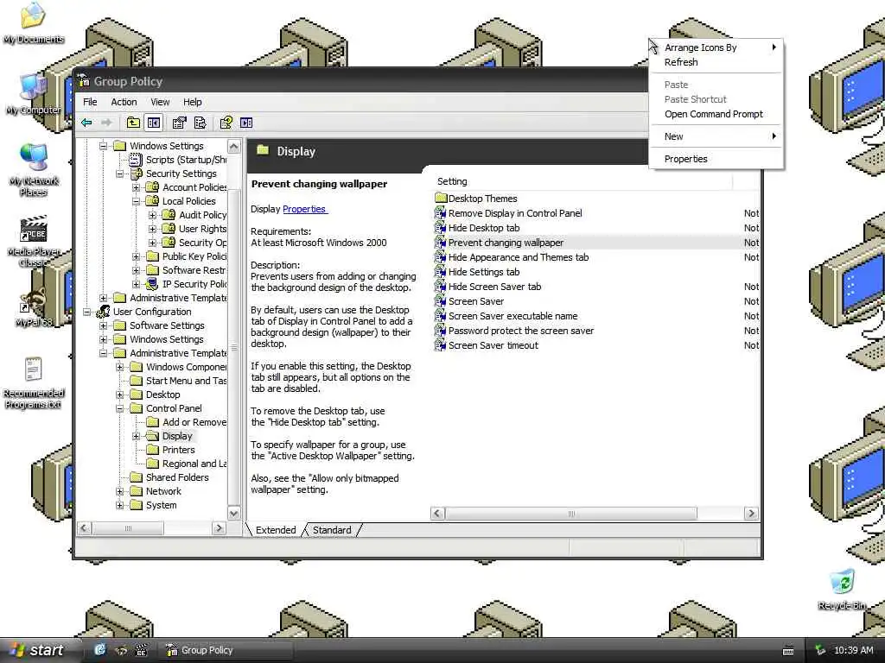
Task: Open the File menu
Action: click(x=90, y=102)
